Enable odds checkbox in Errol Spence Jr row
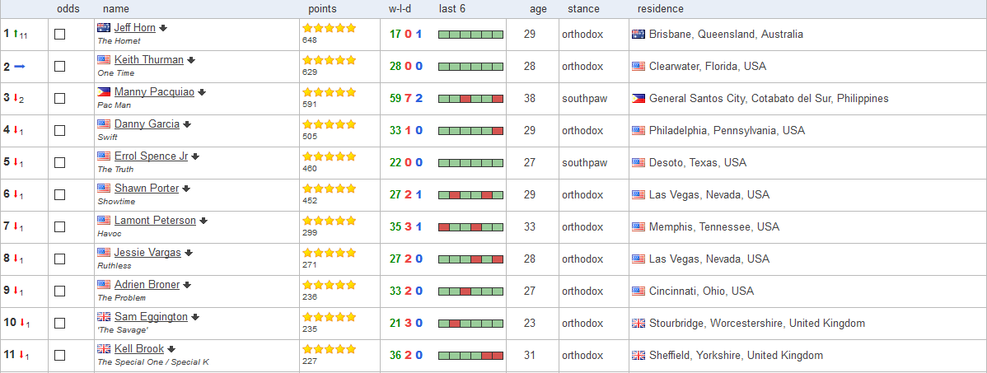The image size is (987, 373). 60,162
